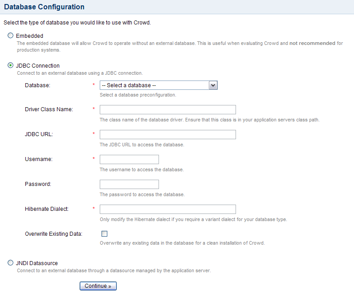Click the Overwrite Existing Data label

pyautogui.click(x=53, y=234)
